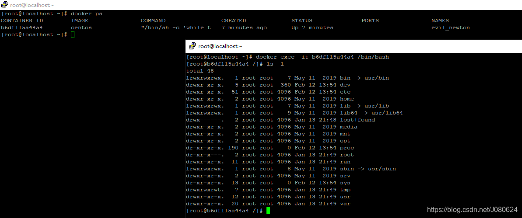Click the 'run' directory entry
The image size is (522, 218).
(345, 162)
